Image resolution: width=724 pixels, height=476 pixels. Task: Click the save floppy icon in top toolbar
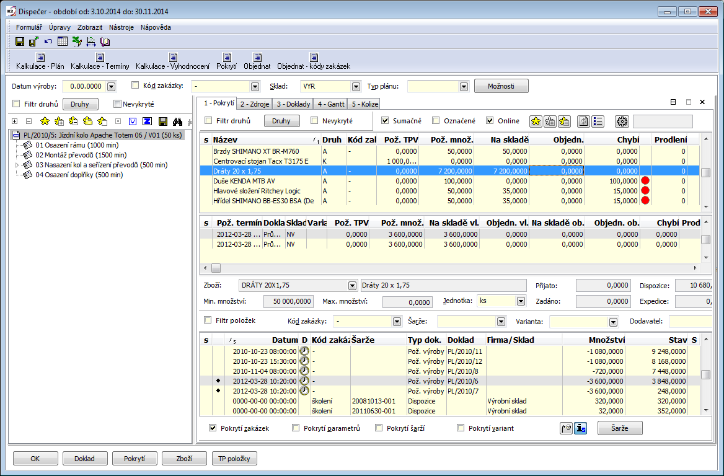(x=20, y=42)
